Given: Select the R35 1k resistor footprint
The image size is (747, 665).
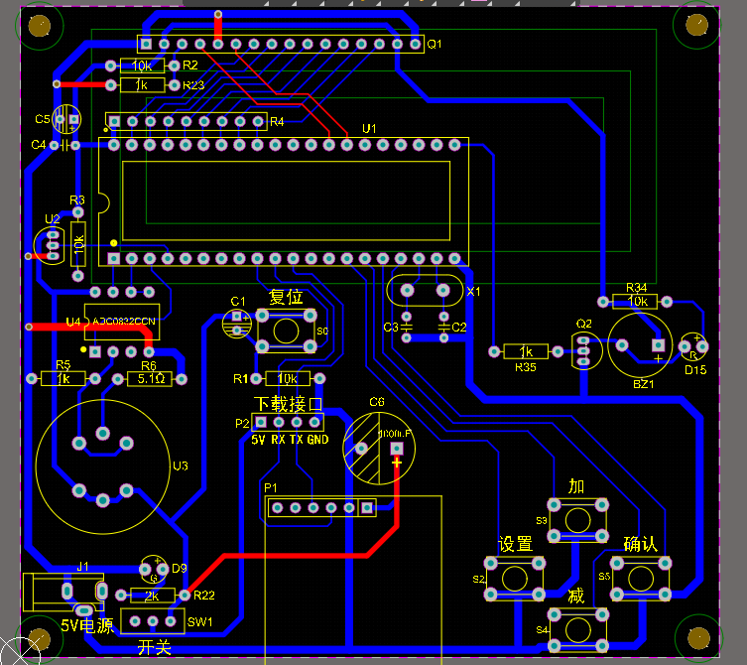Looking at the screenshot, I should (x=526, y=351).
